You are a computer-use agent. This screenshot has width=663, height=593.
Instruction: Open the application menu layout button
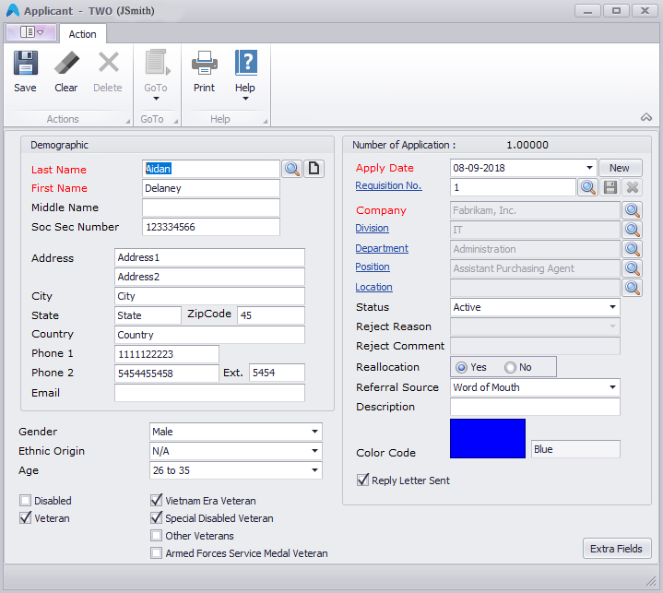pyautogui.click(x=31, y=32)
